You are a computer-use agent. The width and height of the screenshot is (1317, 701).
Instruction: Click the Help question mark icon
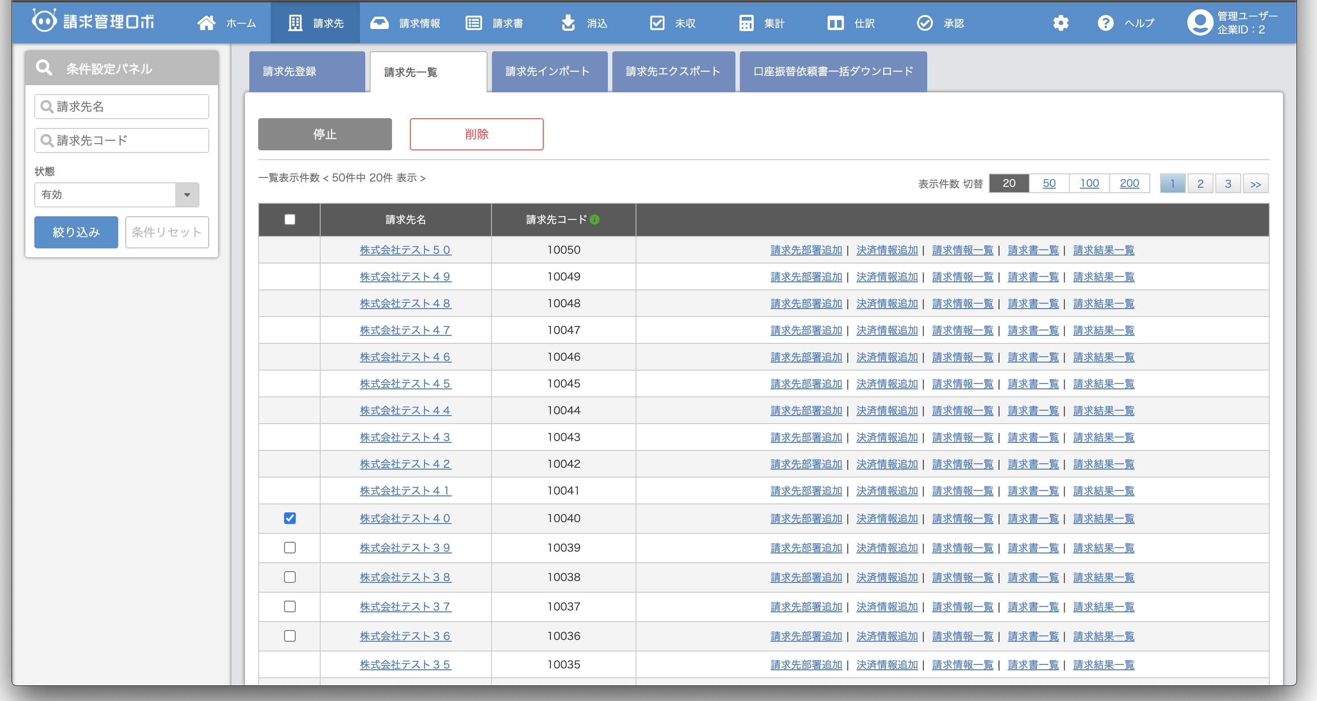tap(1105, 23)
